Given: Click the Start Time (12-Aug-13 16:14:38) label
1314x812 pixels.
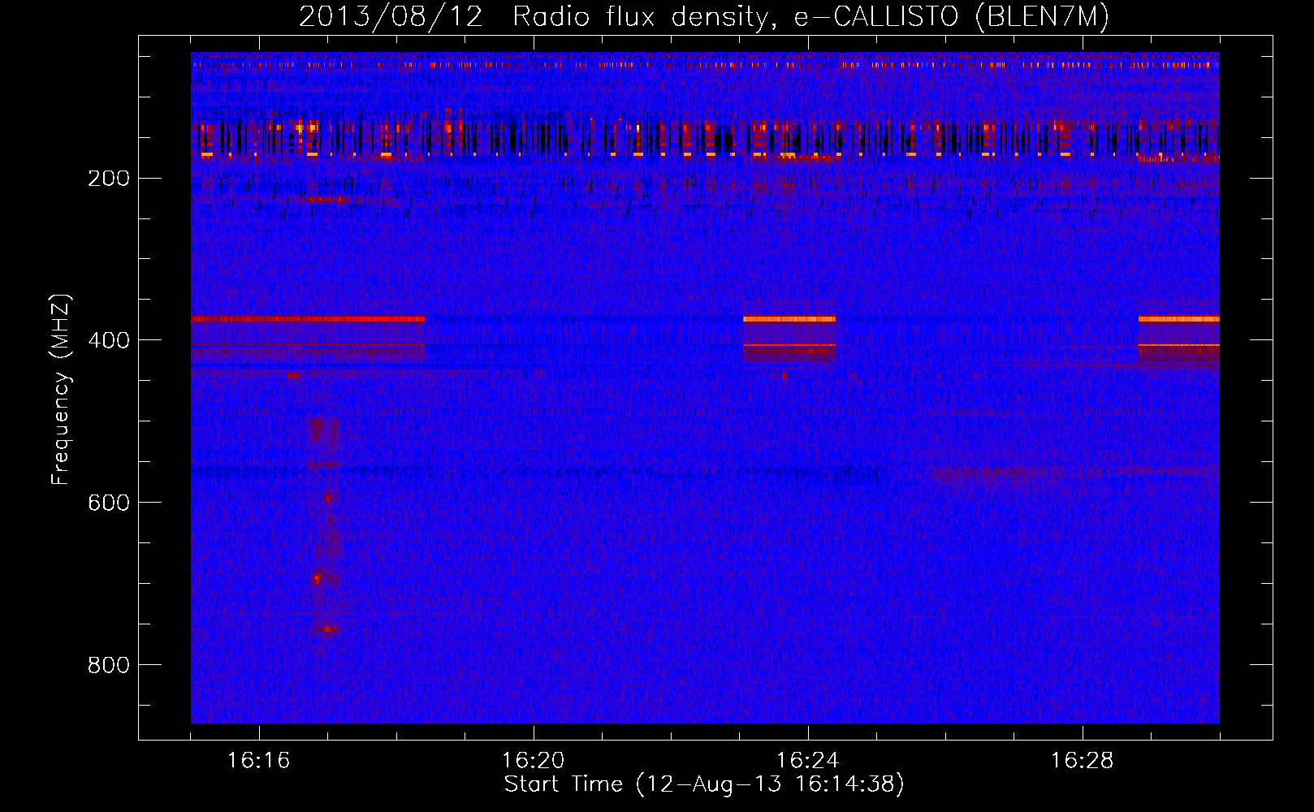Looking at the screenshot, I should (x=704, y=784).
